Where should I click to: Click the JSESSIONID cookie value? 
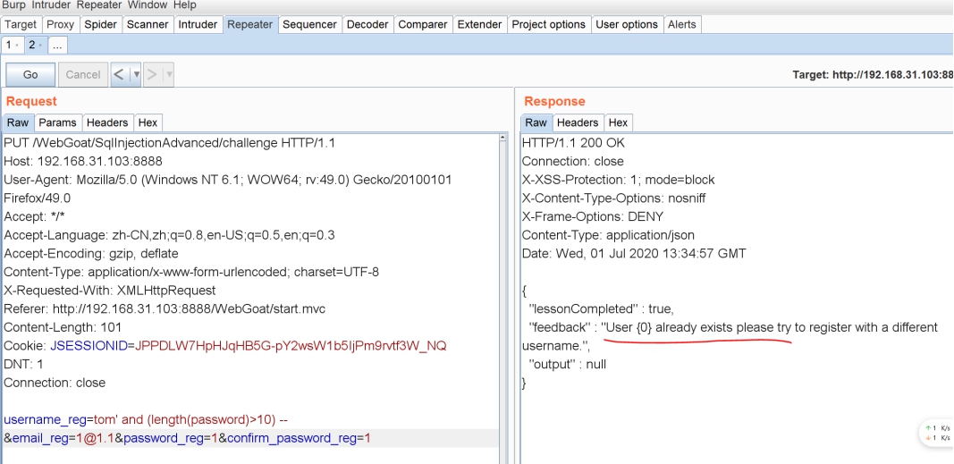tap(291, 346)
